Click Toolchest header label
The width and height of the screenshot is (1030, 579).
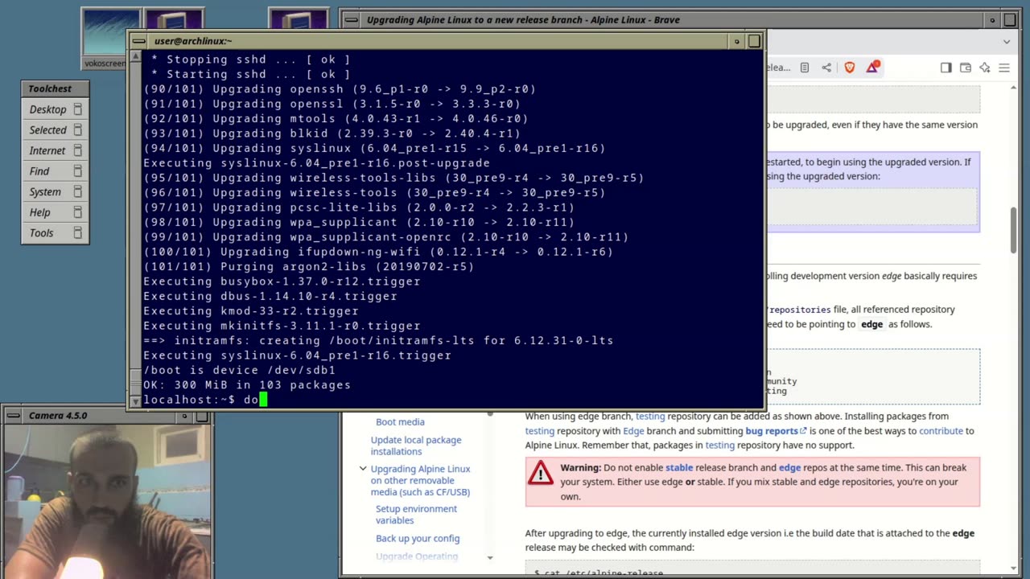tap(50, 88)
